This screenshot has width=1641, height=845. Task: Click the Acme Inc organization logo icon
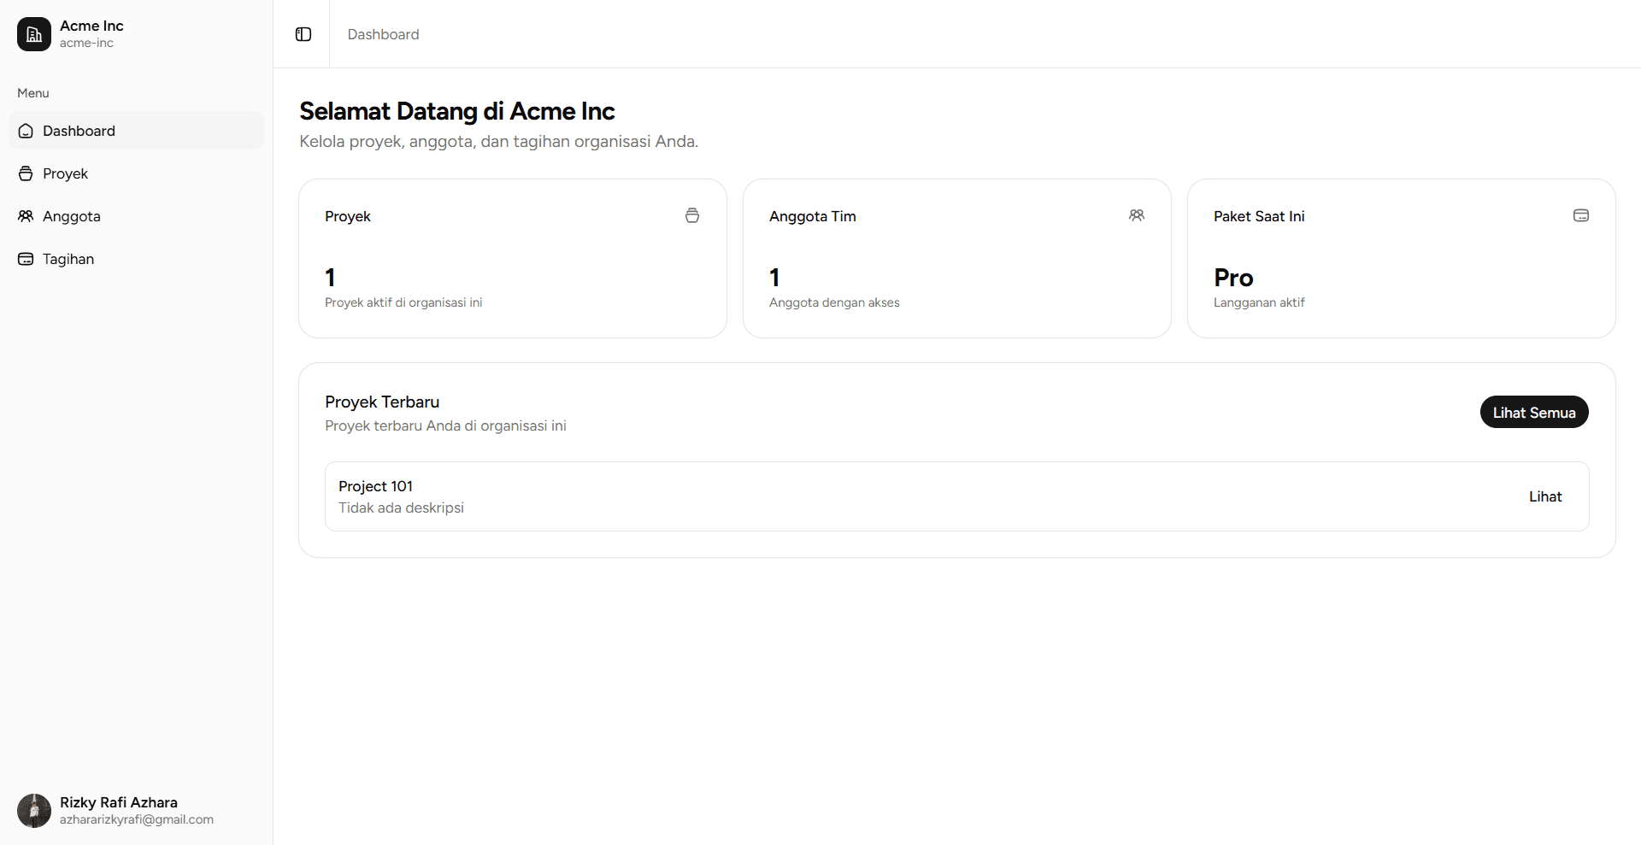33,33
